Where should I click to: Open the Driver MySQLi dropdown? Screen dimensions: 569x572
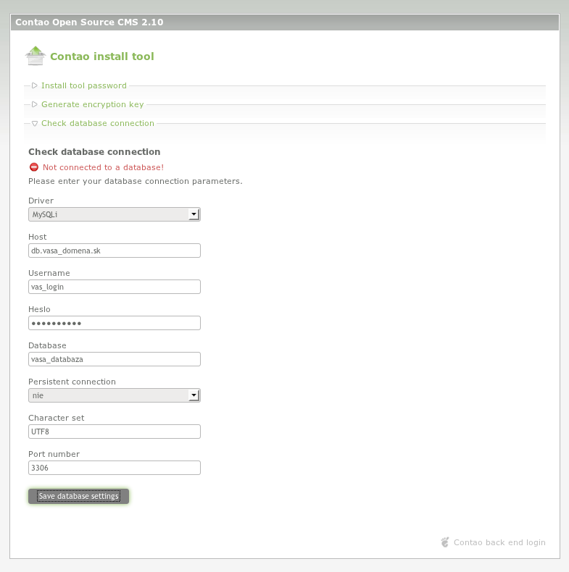tap(115, 214)
